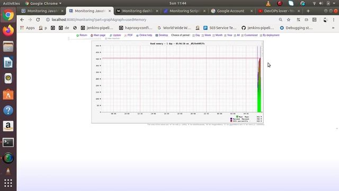Export the graph via the PDF link

(x=128, y=35)
